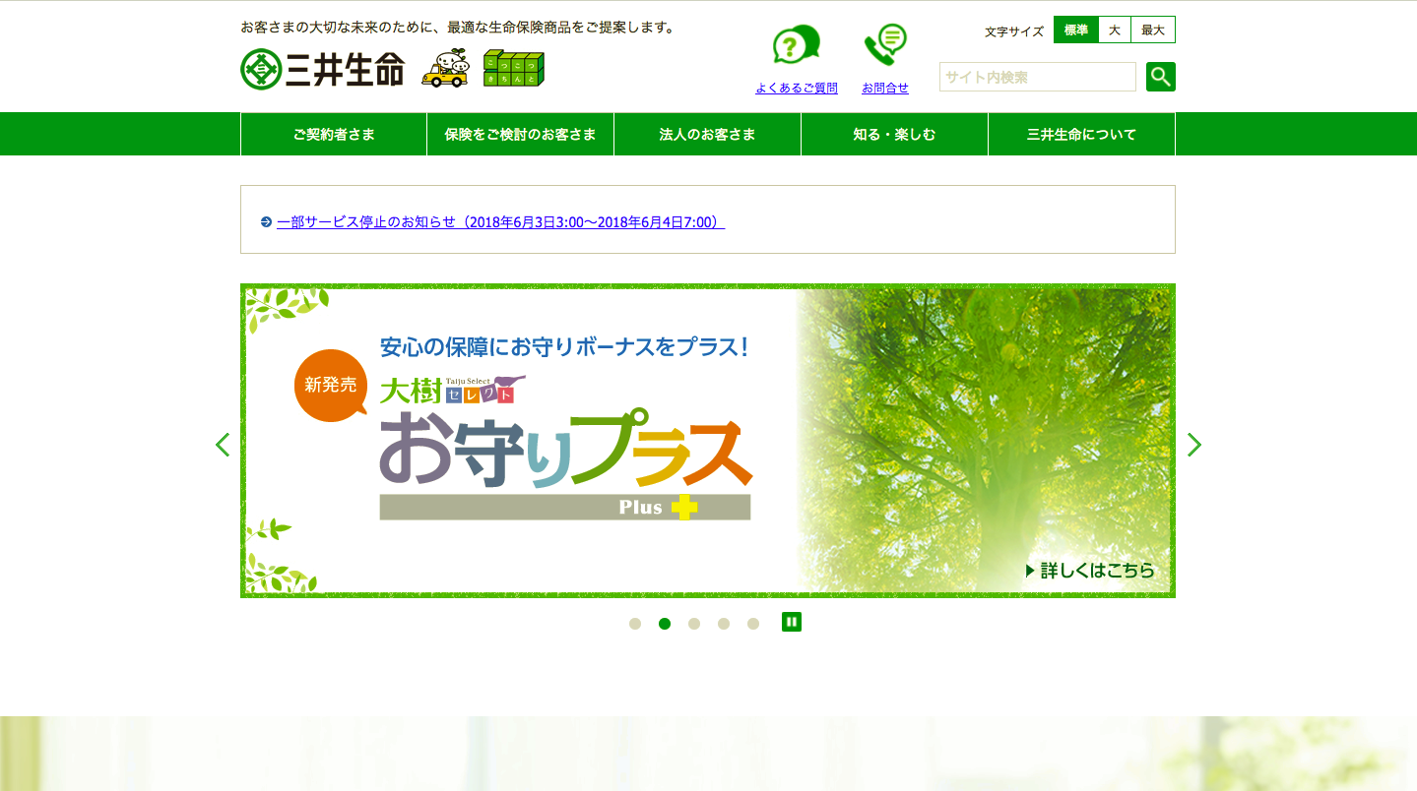The width and height of the screenshot is (1417, 791).
Task: Open the 一部サービス停止のお知らせ notice link
Action: click(x=500, y=222)
